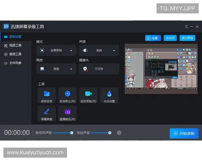The width and height of the screenshot is (202, 161).
Task: Toggle the 自动停止 tool
Action: pos(68,96)
